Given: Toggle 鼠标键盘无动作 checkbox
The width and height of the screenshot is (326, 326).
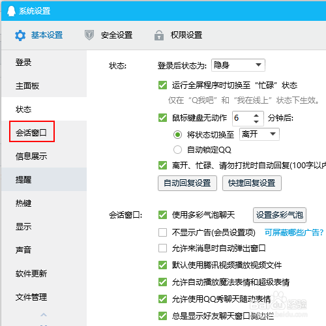Looking at the screenshot, I should pos(162,118).
